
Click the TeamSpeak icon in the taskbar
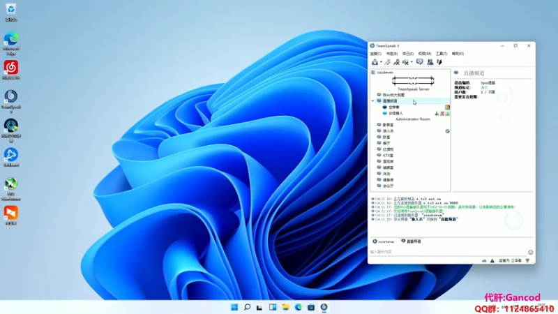(x=324, y=307)
